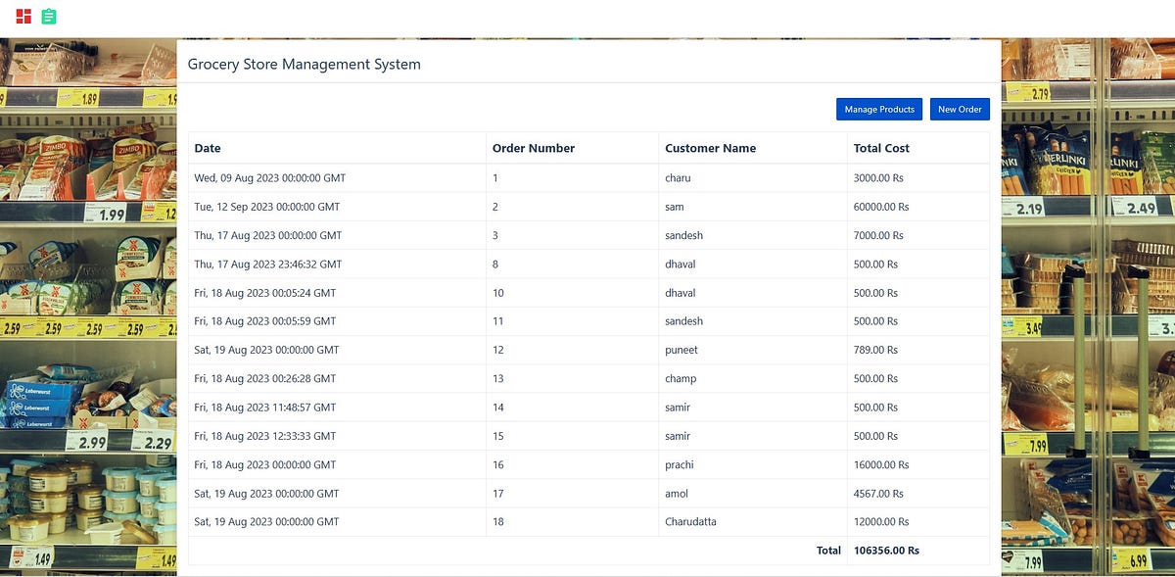The width and height of the screenshot is (1175, 577).
Task: Click the Manage Products button
Action: tap(878, 109)
